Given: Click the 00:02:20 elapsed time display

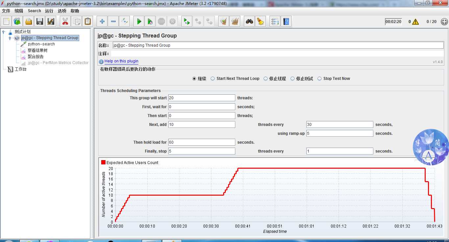Looking at the screenshot, I should 393,22.
